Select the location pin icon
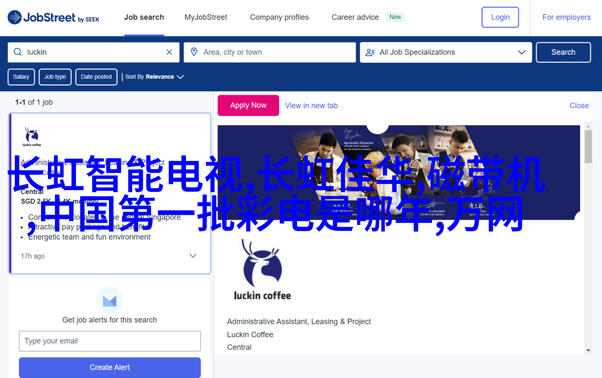 [194, 52]
